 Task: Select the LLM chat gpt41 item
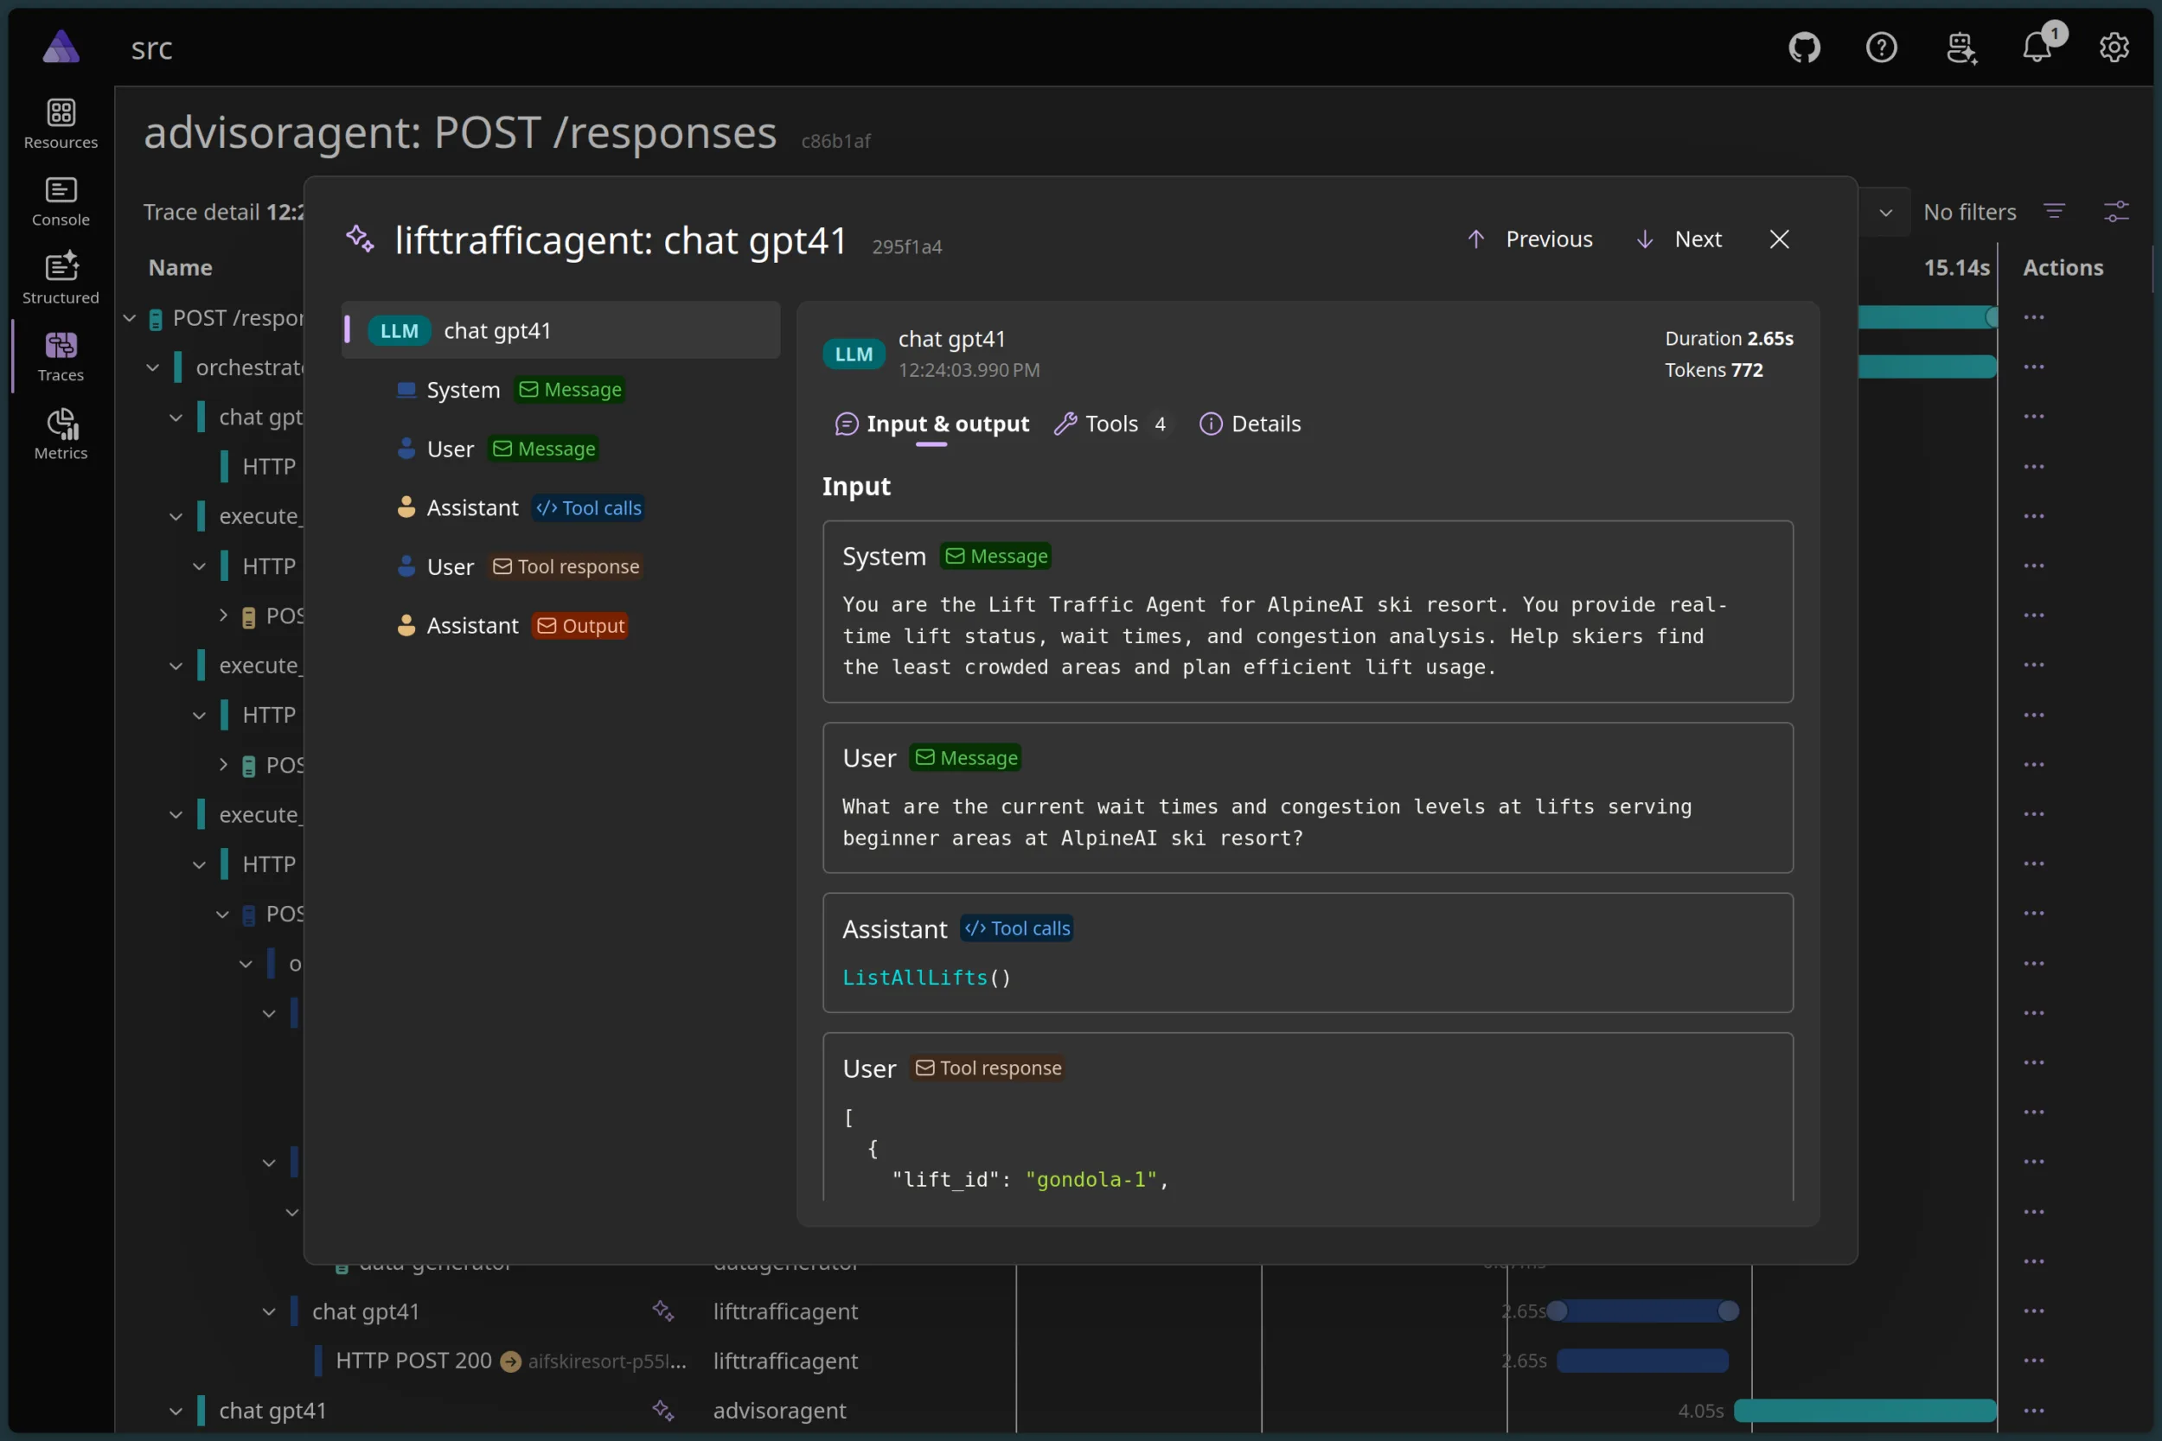click(560, 330)
